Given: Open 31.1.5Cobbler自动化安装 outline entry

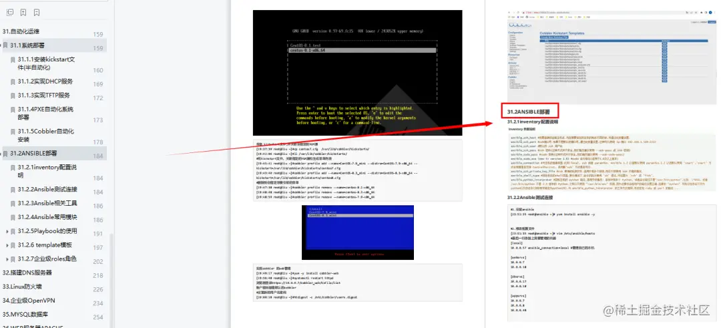Looking at the screenshot, I should point(46,135).
